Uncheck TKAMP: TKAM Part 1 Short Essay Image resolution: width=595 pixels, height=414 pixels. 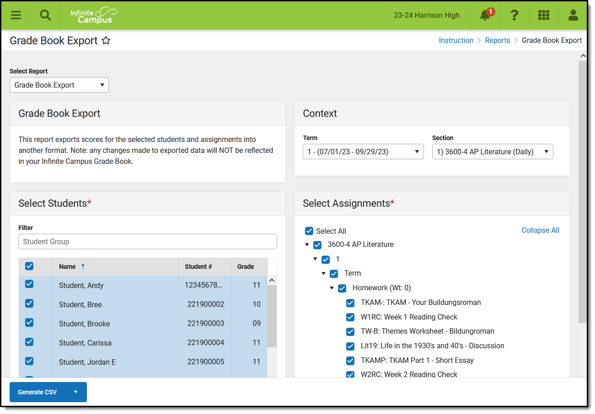pyautogui.click(x=350, y=361)
